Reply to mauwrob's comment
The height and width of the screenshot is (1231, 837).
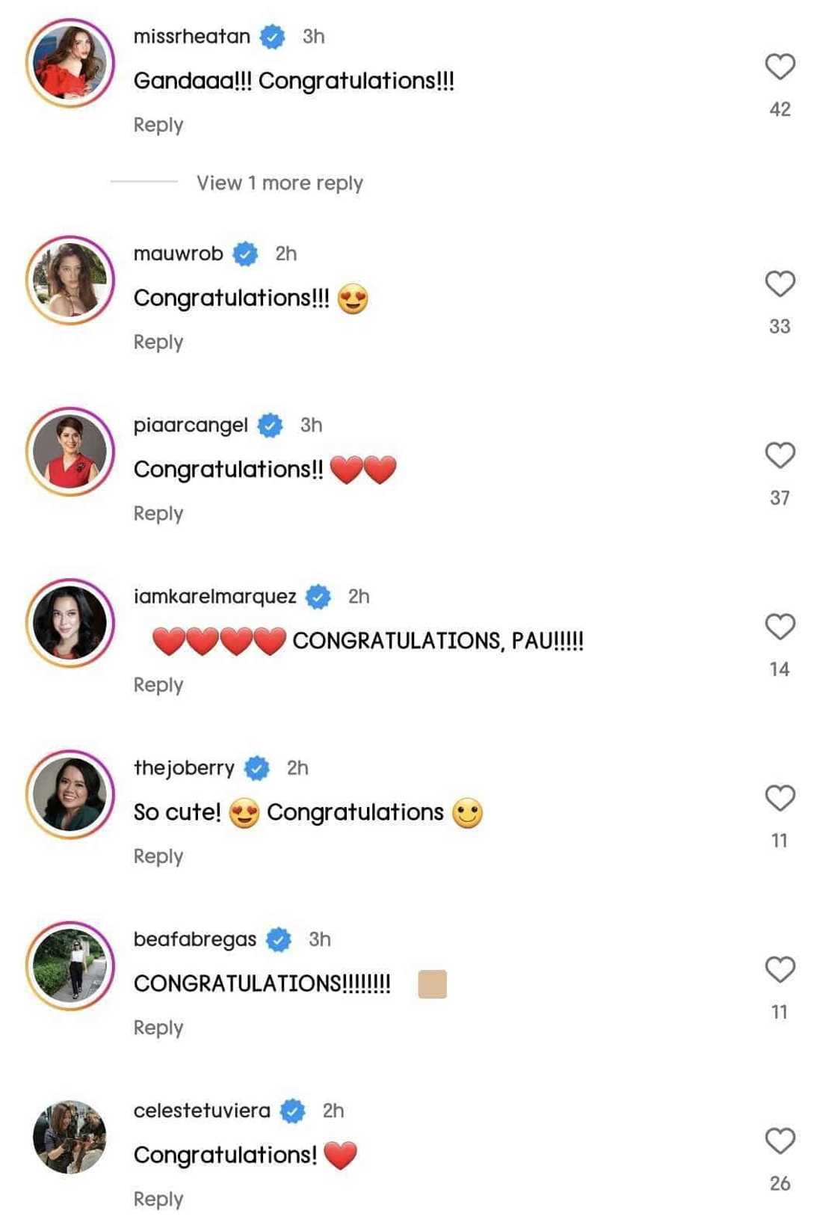158,342
